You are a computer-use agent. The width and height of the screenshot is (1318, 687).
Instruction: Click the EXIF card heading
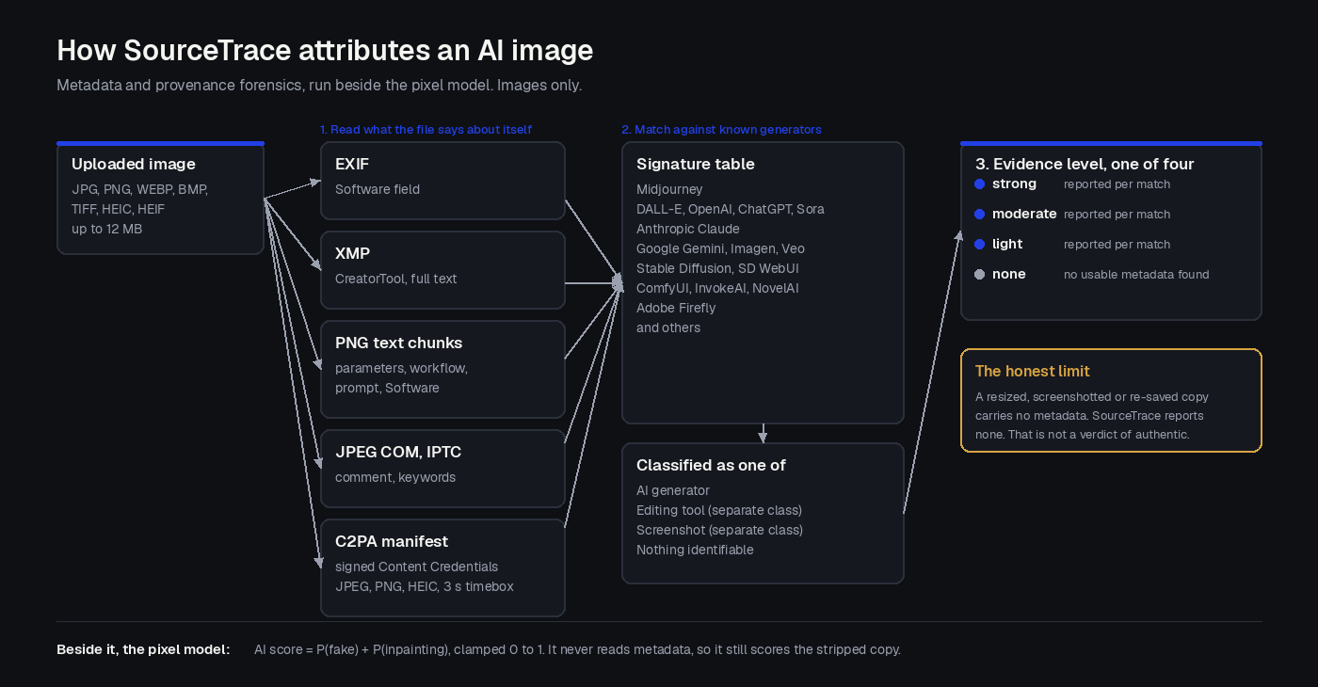point(352,164)
